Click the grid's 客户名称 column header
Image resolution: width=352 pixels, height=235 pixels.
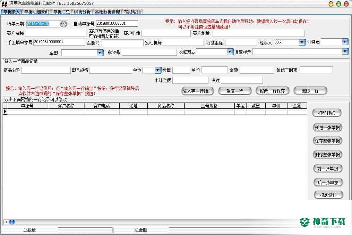tap(66, 106)
